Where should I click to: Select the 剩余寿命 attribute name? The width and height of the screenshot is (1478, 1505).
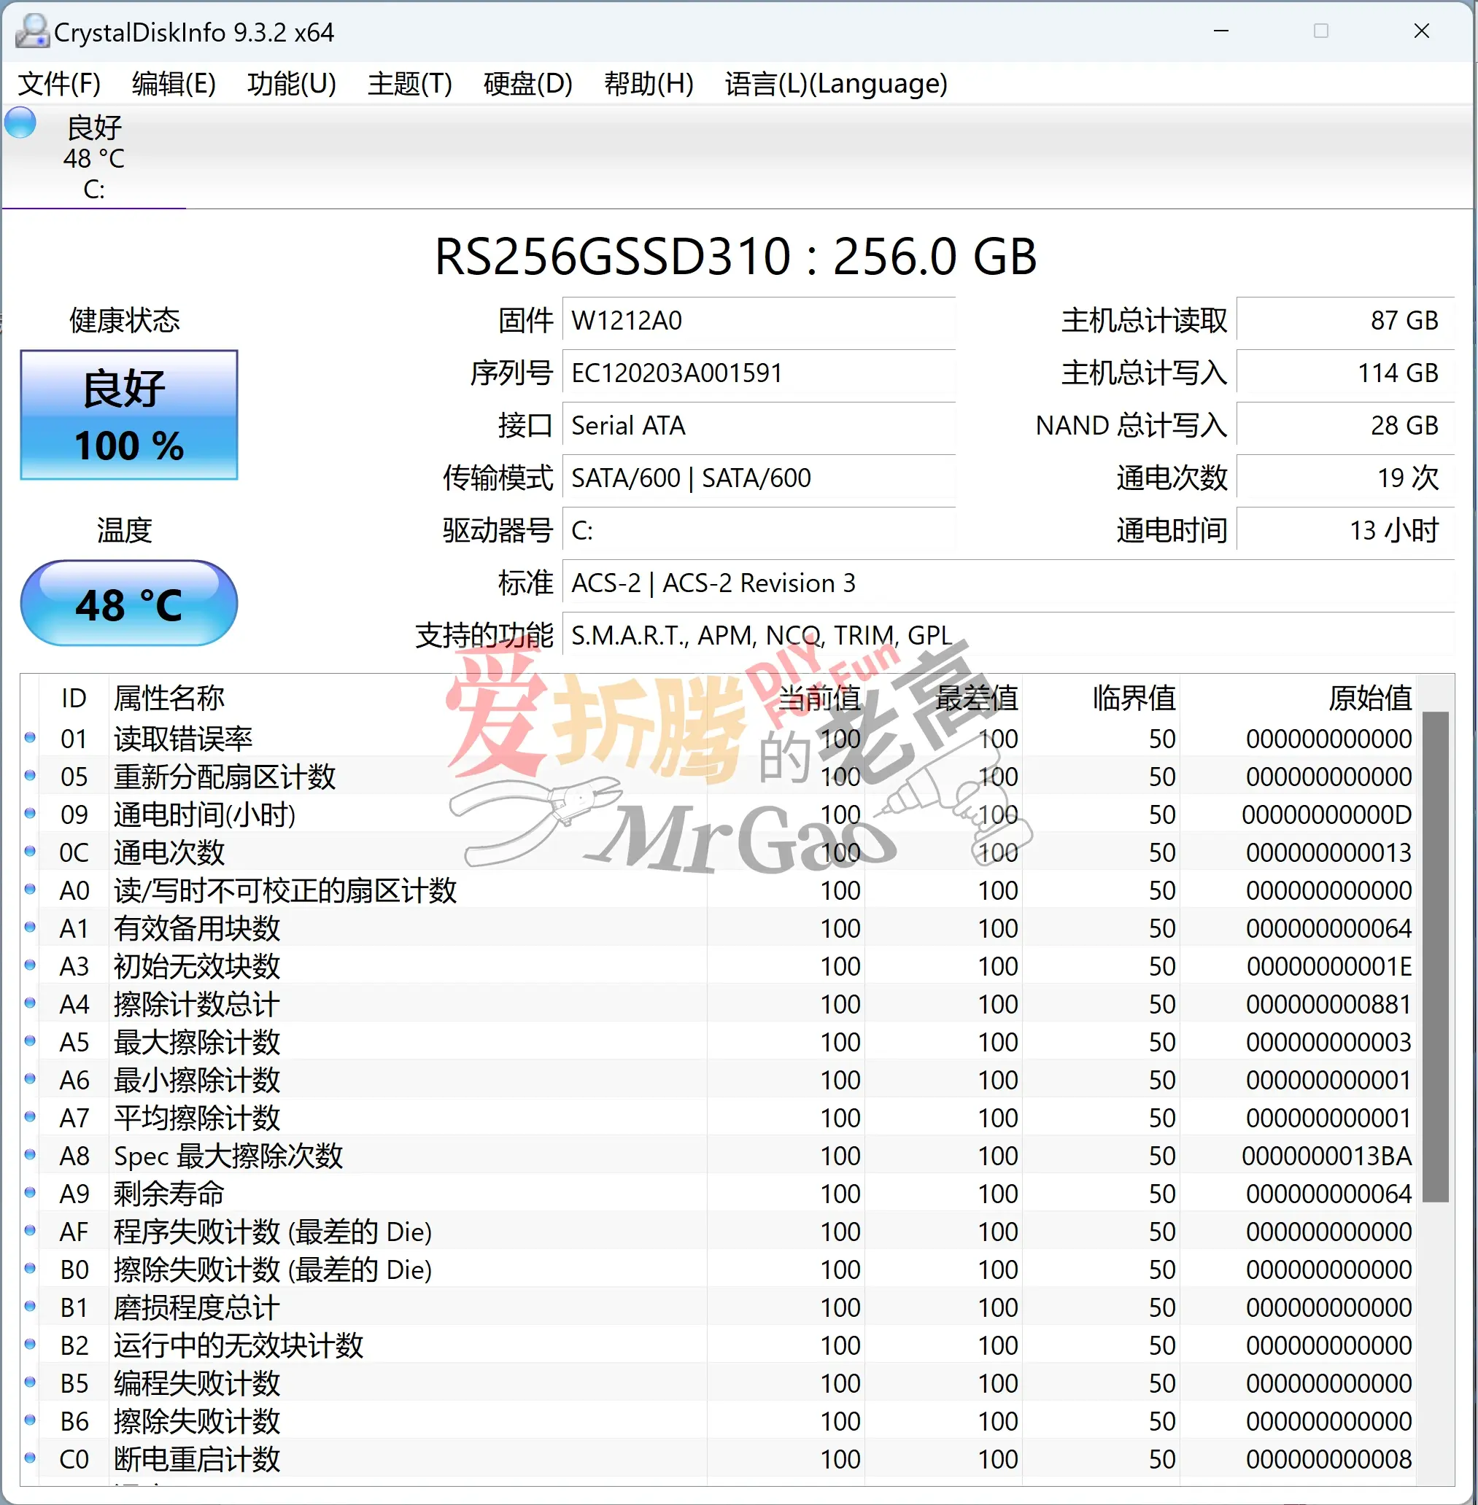[169, 1193]
